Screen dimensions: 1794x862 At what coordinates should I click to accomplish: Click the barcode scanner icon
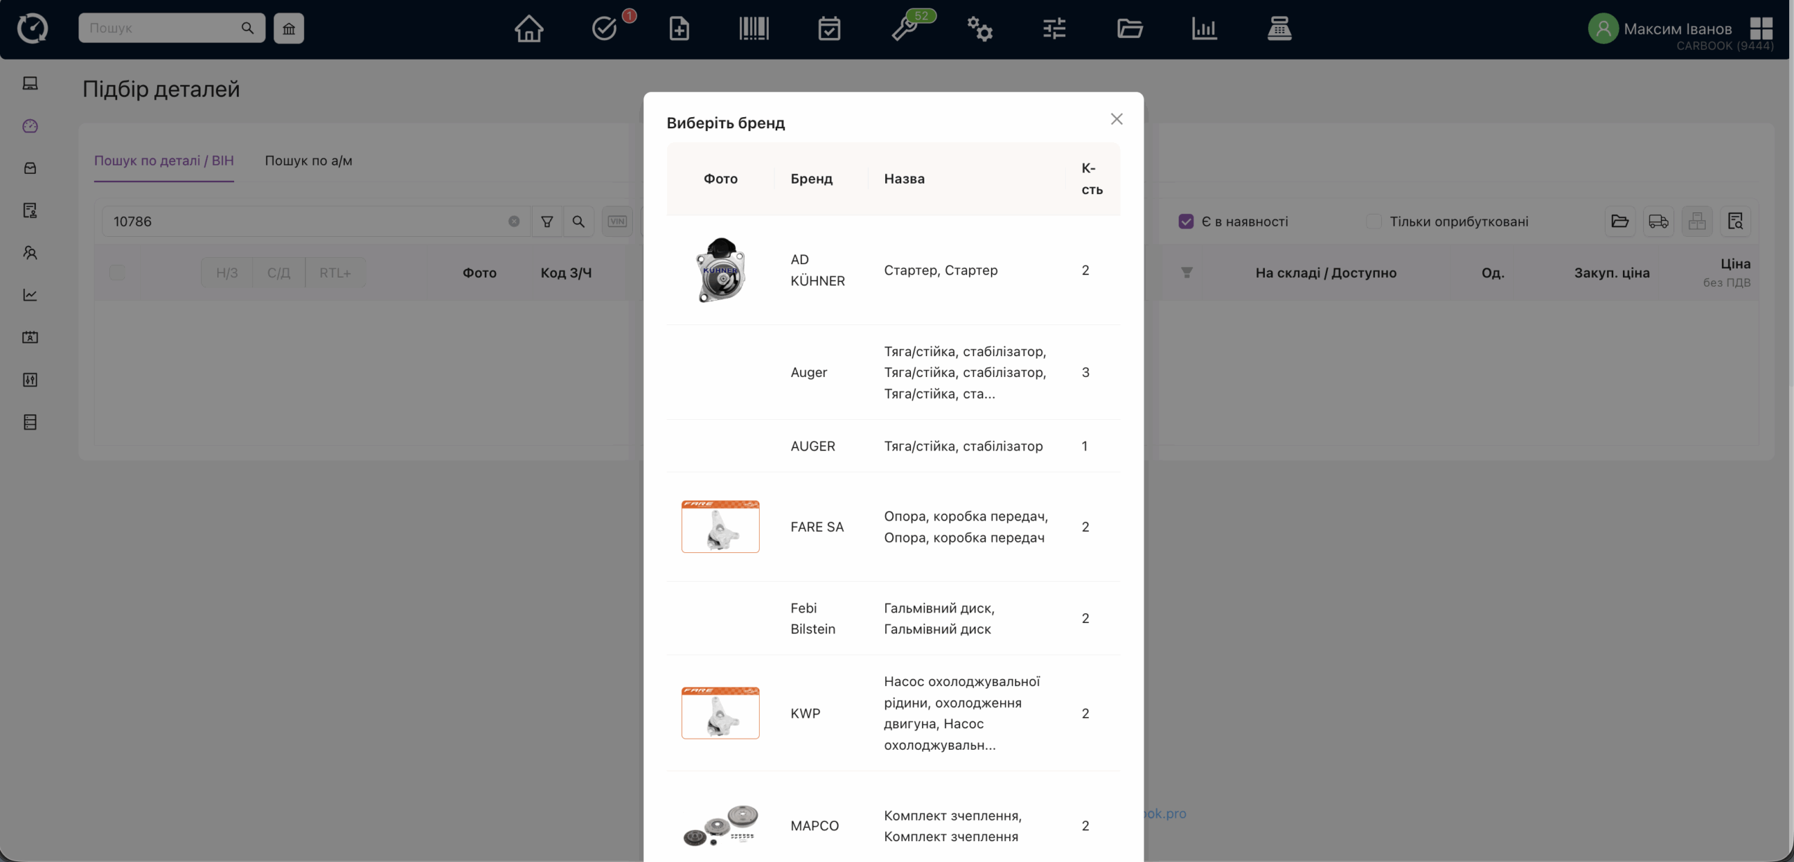(753, 29)
